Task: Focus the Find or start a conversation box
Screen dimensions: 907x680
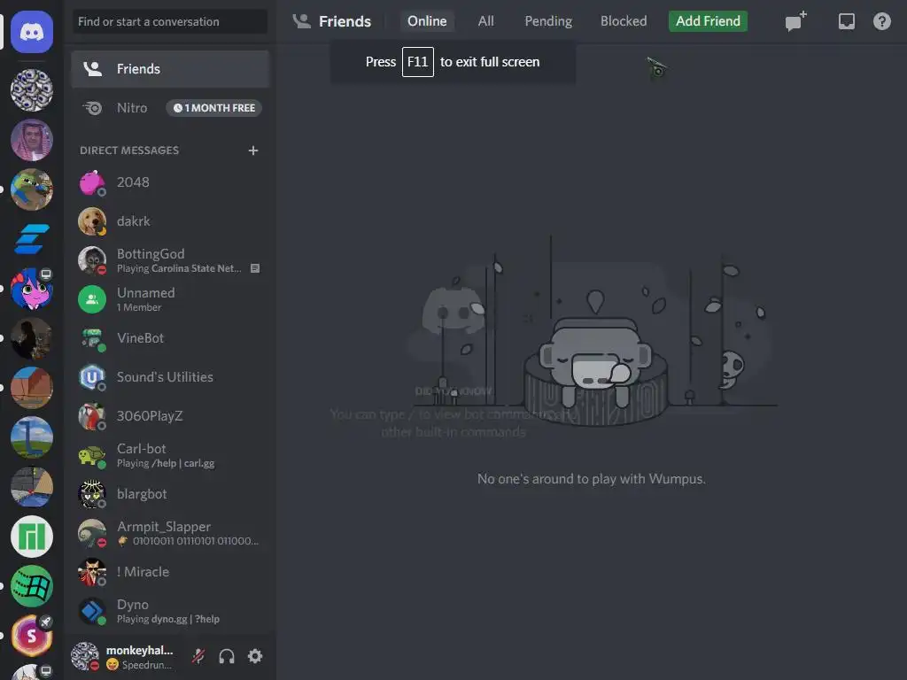Action: [x=170, y=21]
